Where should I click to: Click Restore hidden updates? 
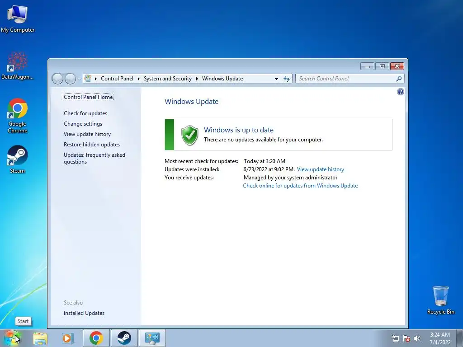coord(92,145)
